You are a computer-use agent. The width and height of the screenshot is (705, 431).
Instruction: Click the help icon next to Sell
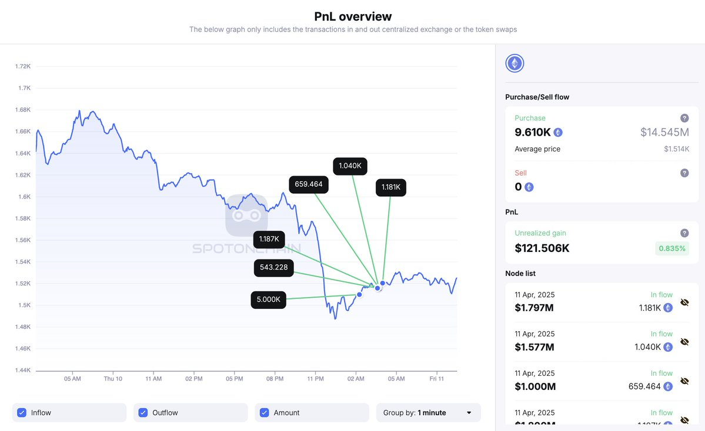[x=684, y=173]
